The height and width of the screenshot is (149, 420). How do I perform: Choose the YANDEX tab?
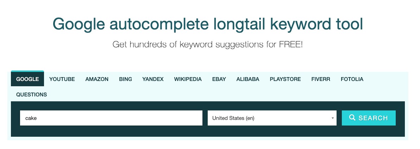tap(153, 79)
